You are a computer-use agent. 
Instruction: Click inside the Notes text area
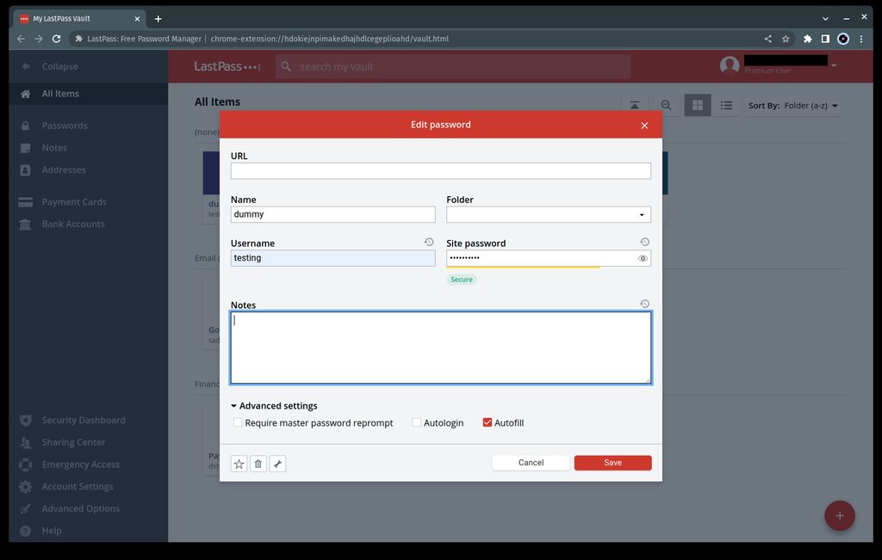(x=440, y=348)
